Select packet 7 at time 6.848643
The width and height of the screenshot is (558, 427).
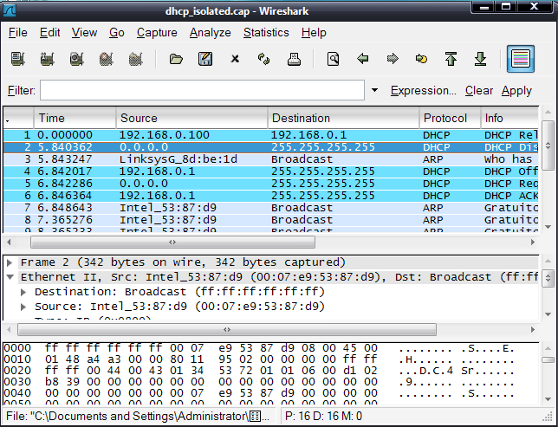point(271,208)
